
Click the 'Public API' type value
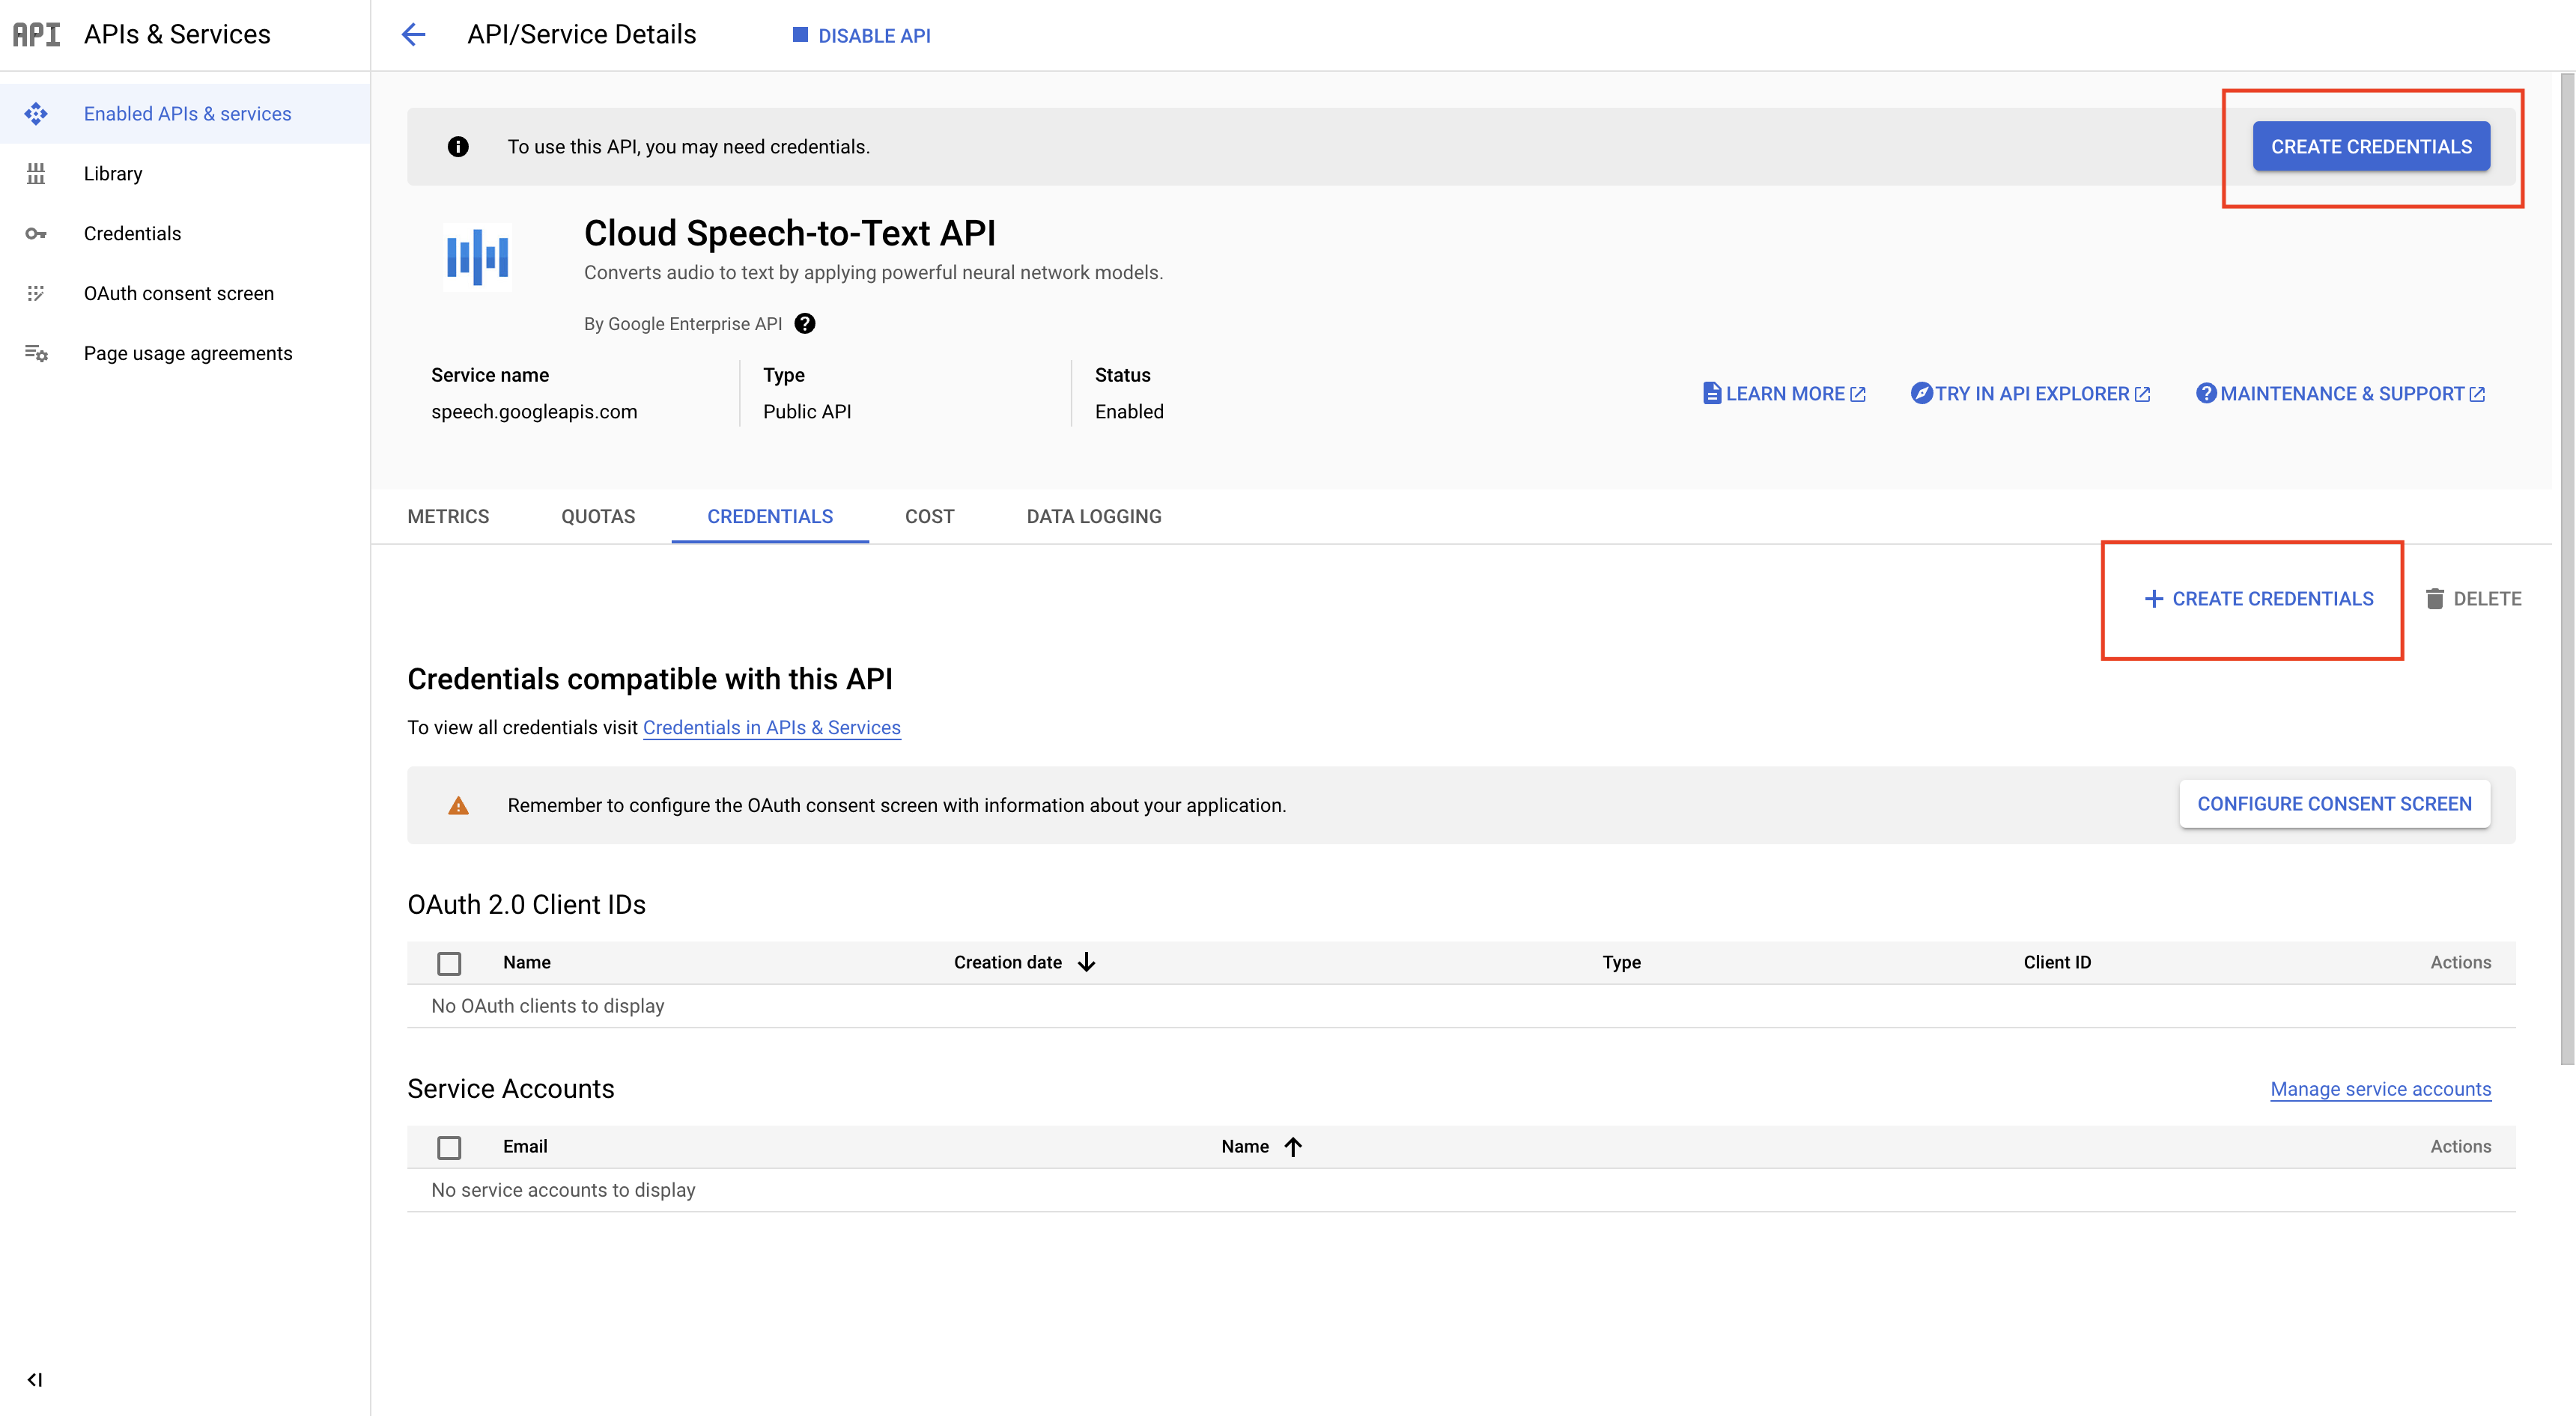(807, 412)
